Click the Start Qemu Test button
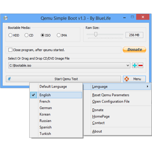This screenshot has height=152, width=152. tap(63, 79)
